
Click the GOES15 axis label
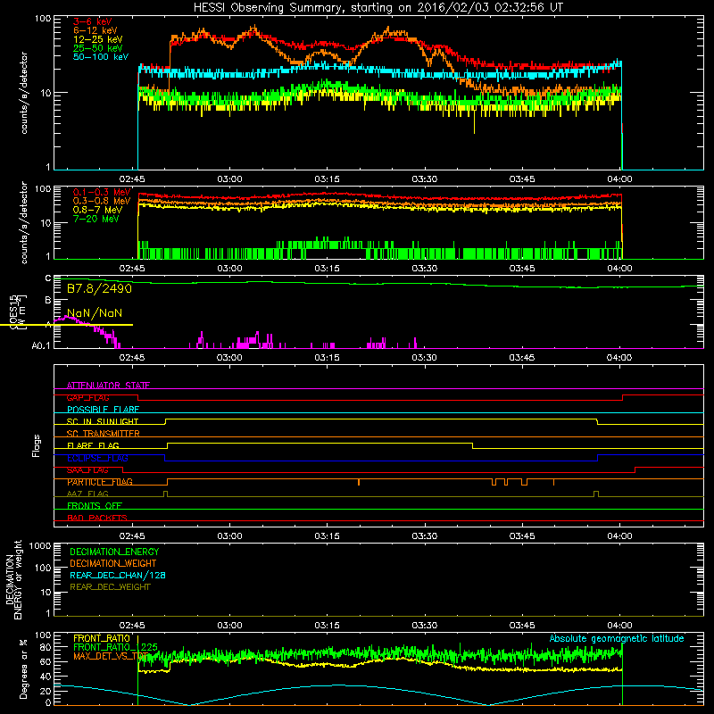coord(13,311)
